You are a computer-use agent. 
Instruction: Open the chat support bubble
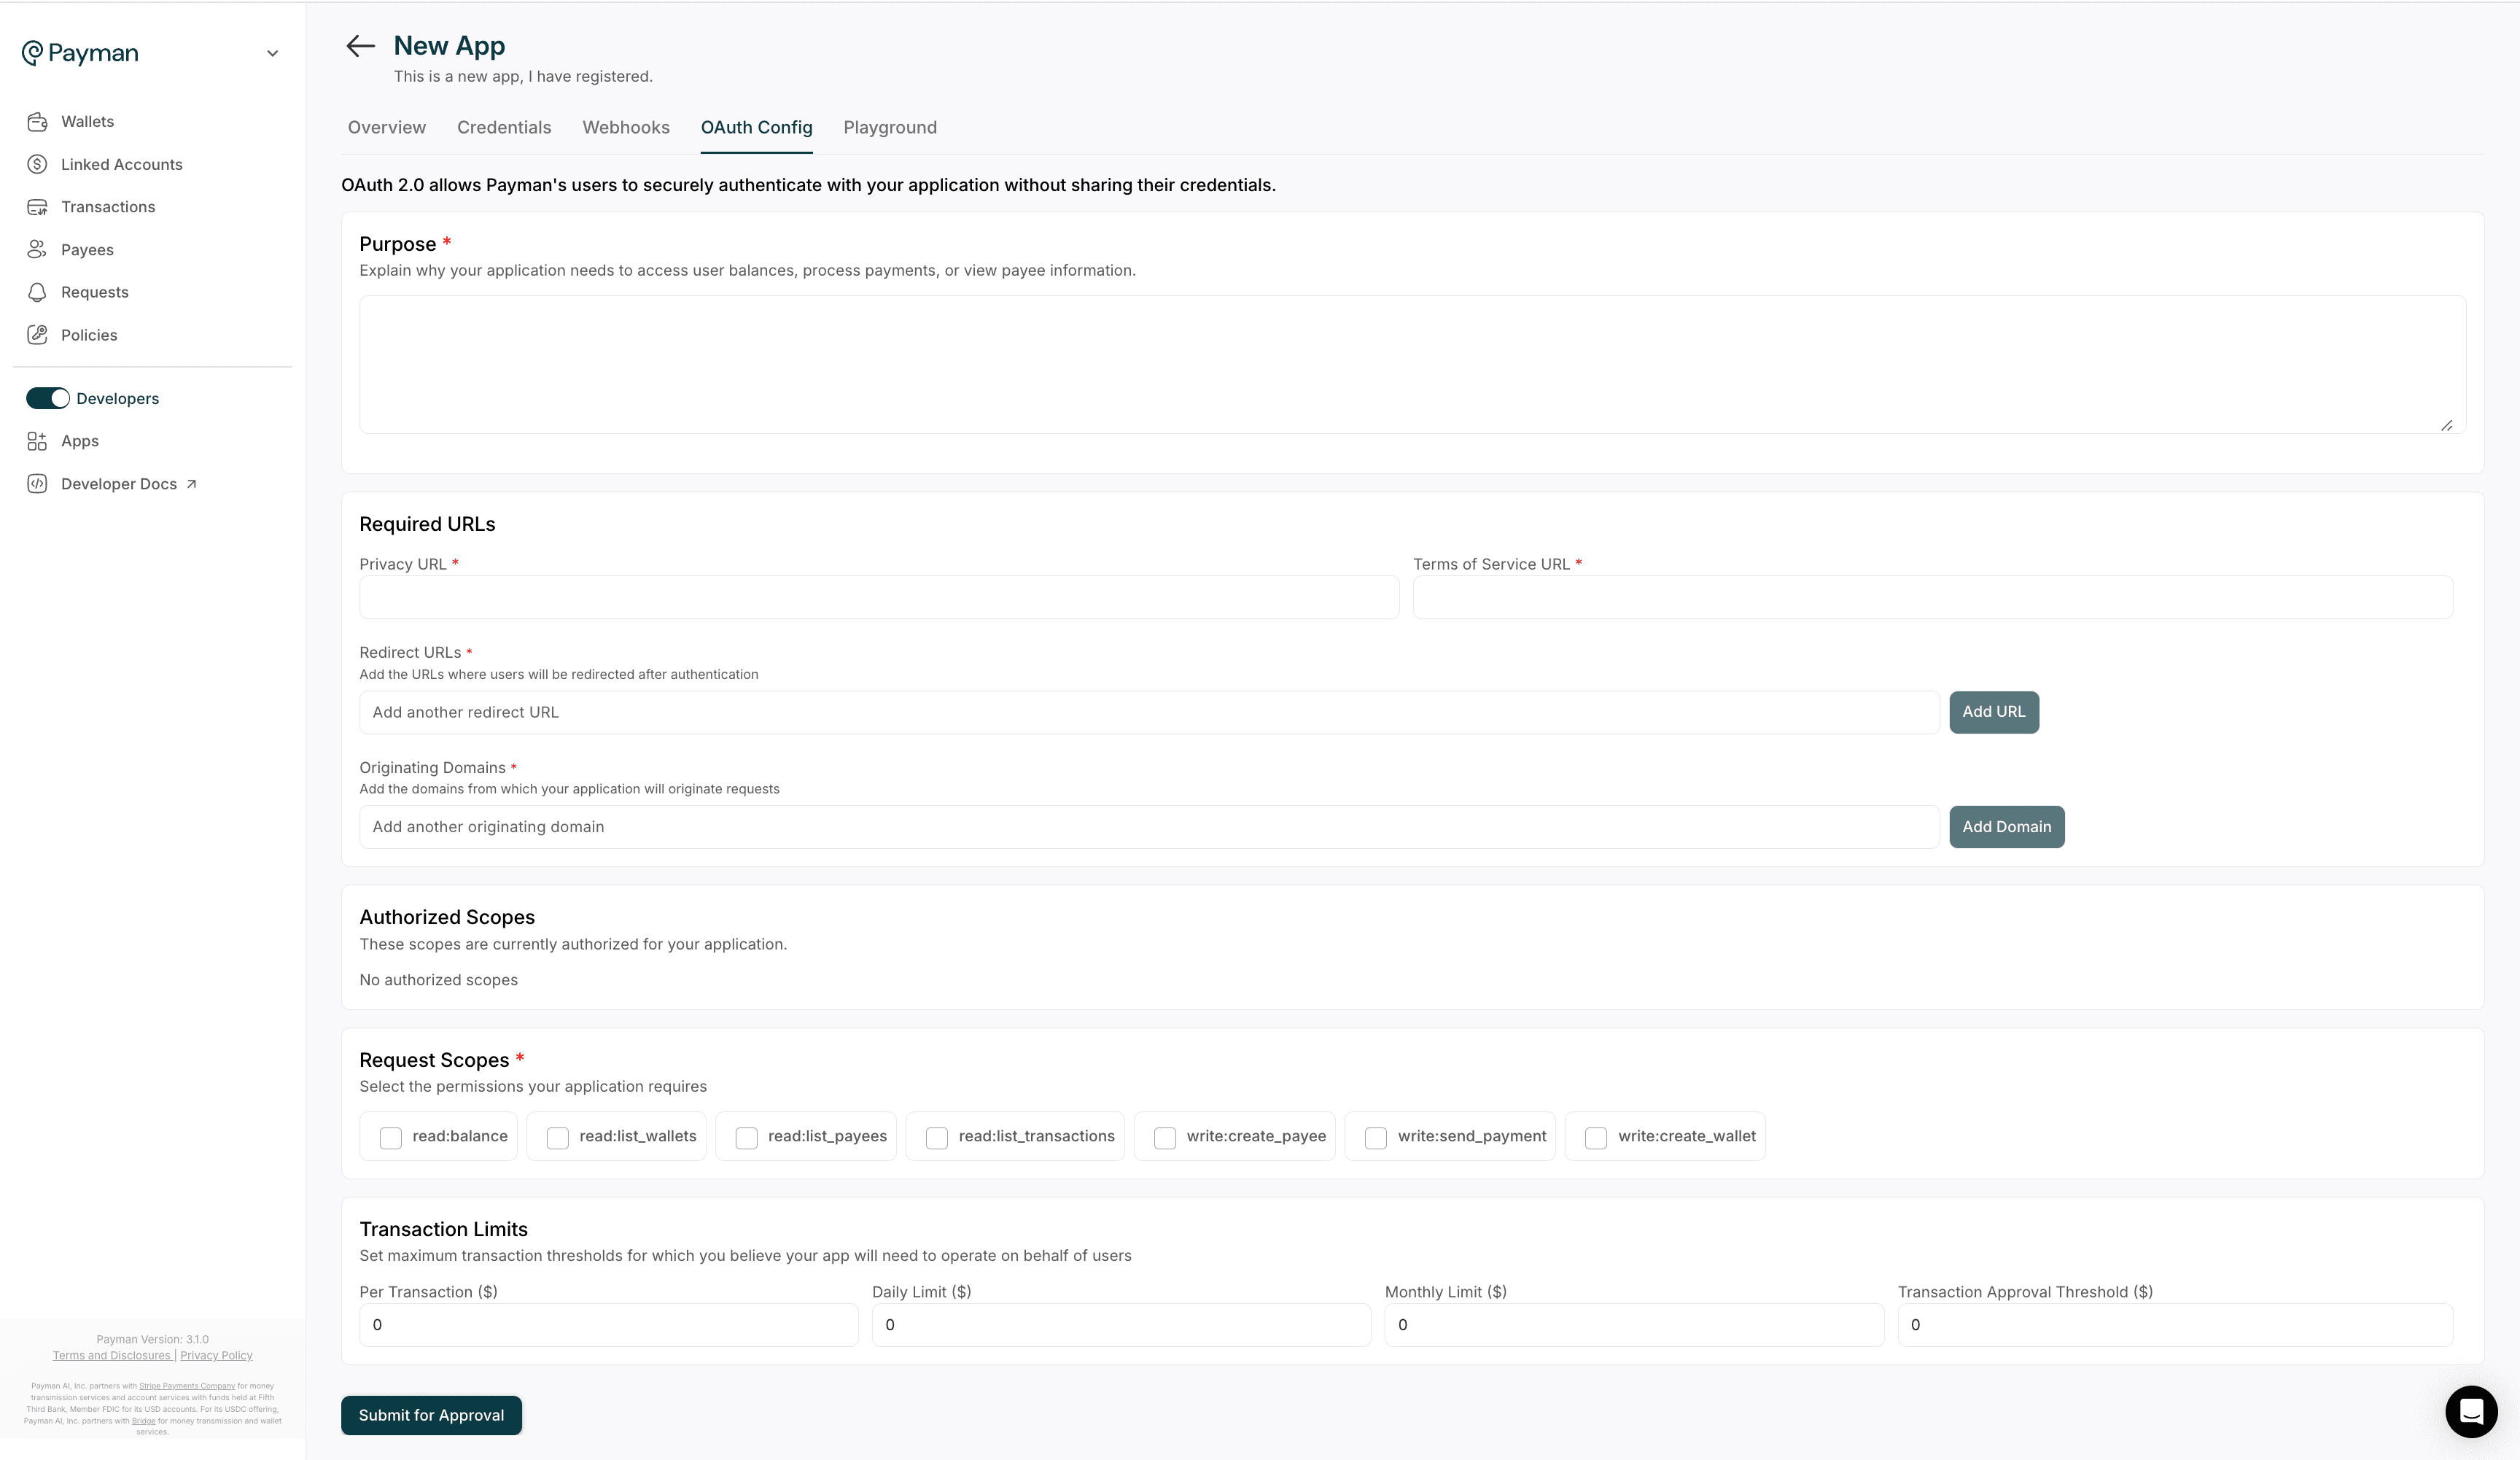[2471, 1412]
